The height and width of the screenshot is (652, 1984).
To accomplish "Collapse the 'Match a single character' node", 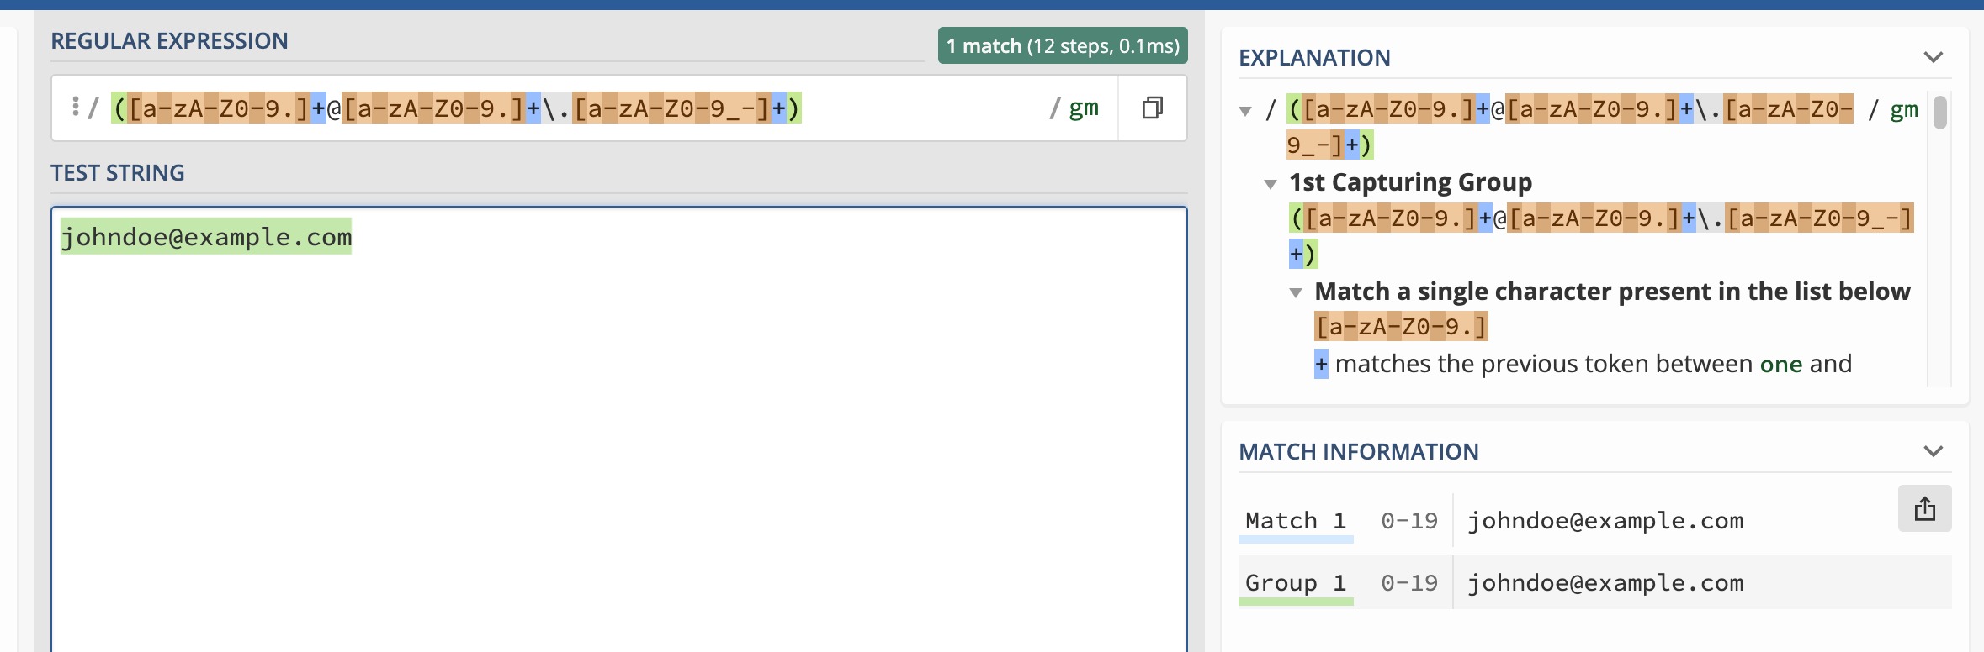I will [1296, 293].
